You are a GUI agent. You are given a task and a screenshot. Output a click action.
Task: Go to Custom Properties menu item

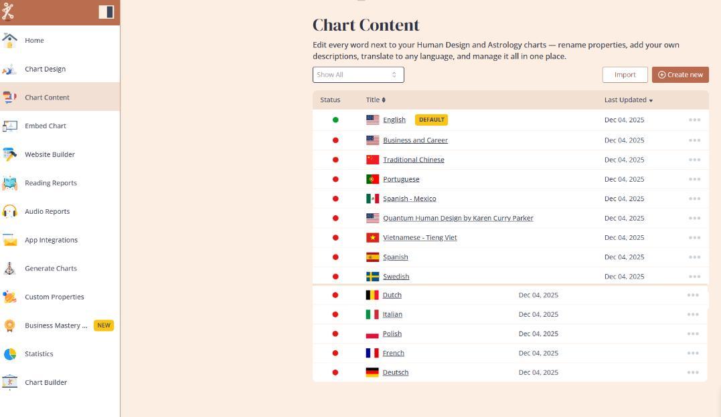pos(54,297)
